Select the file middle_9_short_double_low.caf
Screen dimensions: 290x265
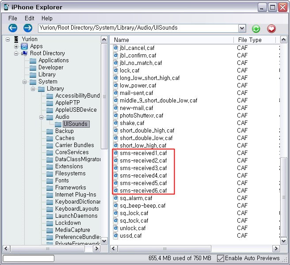point(159,101)
